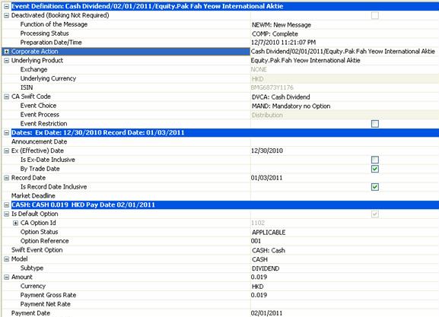This screenshot has width=439, height=317.
Task: Collapse the Event Definition section
Action: [x=6, y=6]
